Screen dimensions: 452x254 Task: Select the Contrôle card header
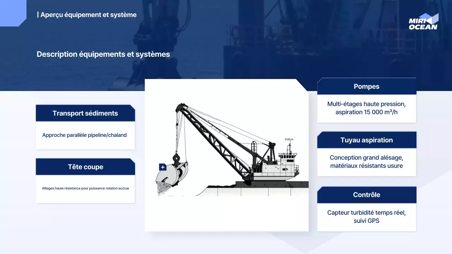click(367, 195)
